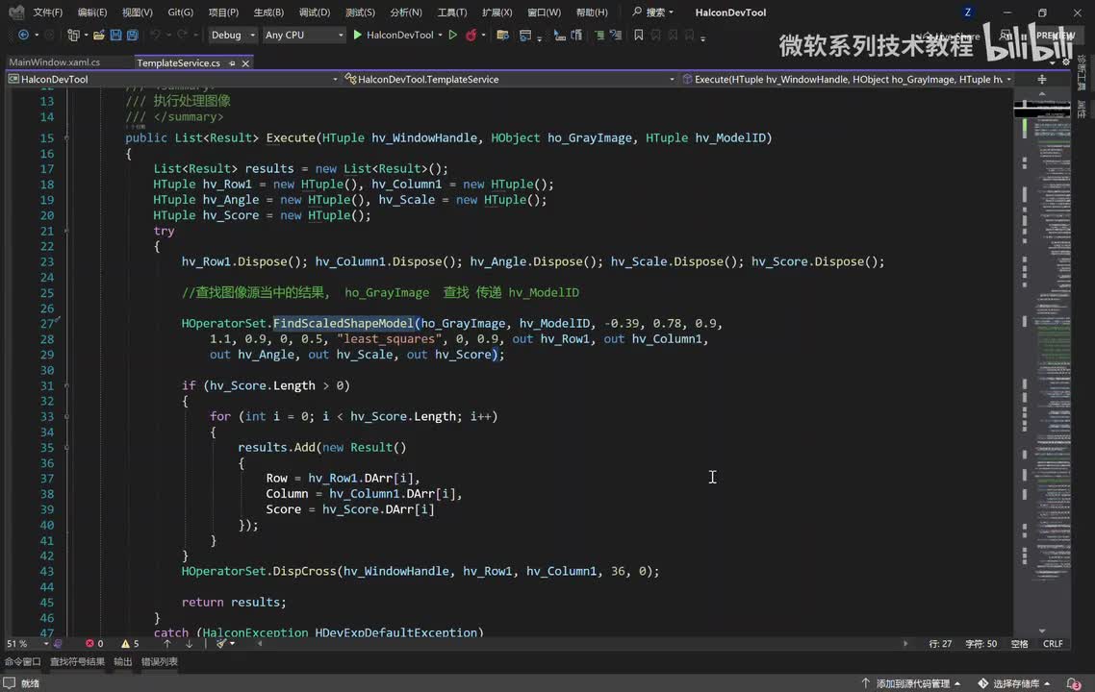Image resolution: width=1095 pixels, height=692 pixels.
Task: Collapse the if block at line 31
Action: 67,385
